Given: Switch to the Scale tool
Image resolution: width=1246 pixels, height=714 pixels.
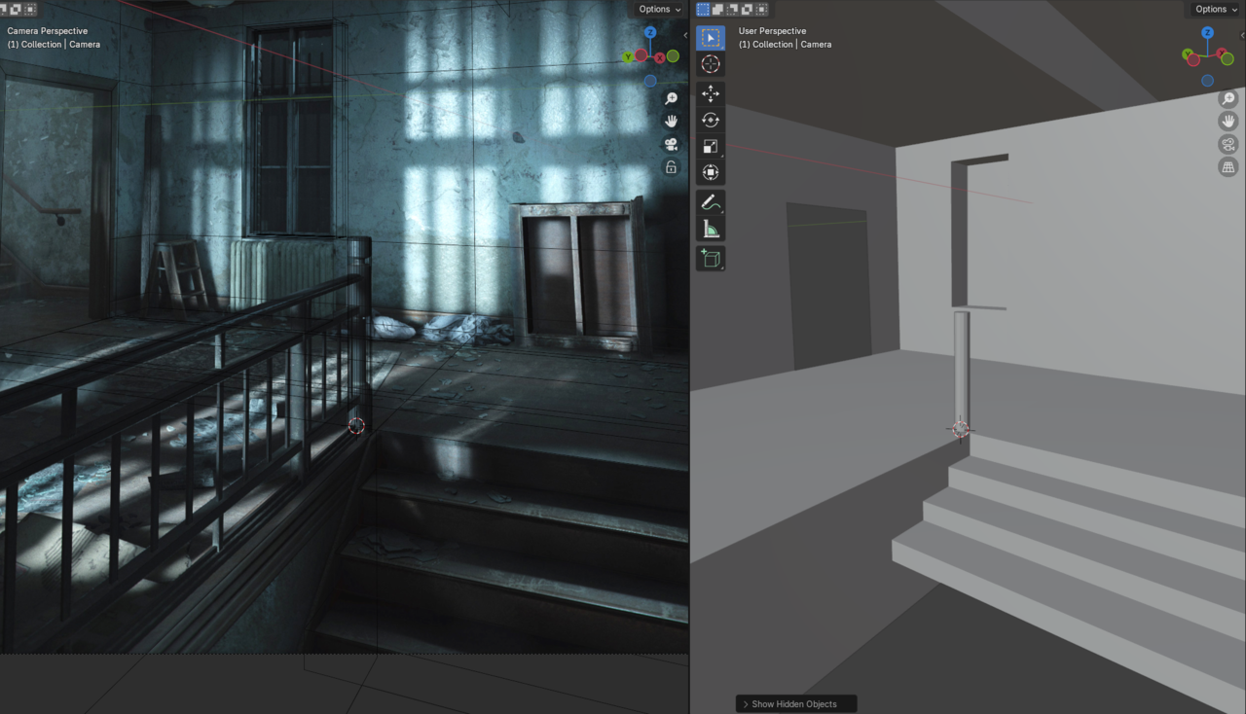Looking at the screenshot, I should tap(711, 146).
